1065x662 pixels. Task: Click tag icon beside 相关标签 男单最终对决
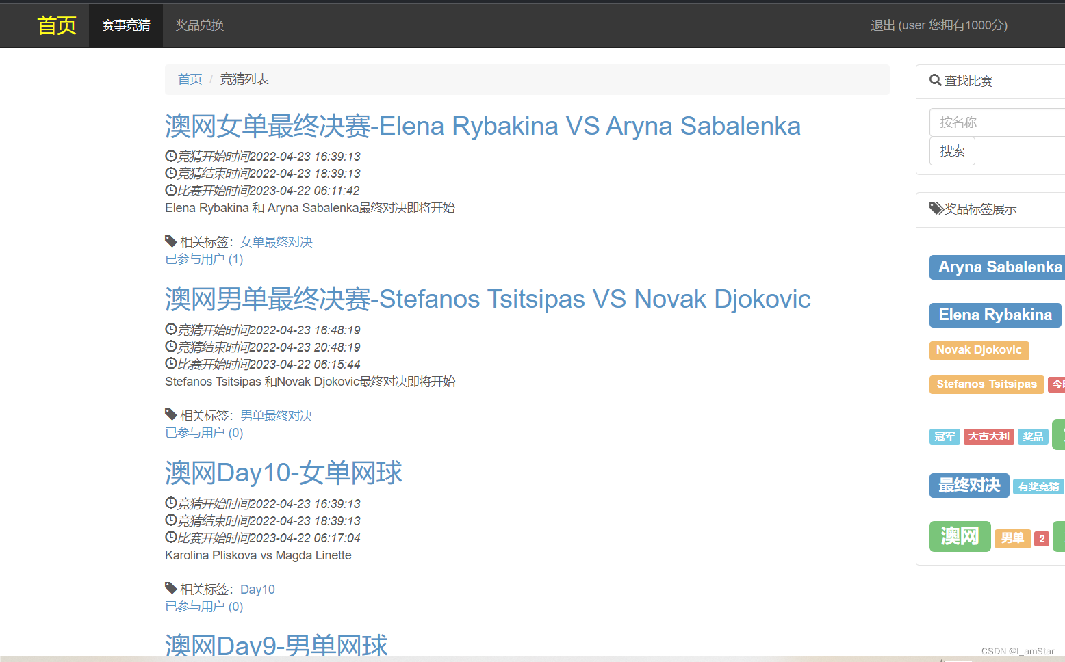171,415
